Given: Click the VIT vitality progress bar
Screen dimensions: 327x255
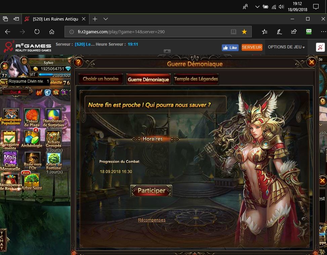Looking at the screenshot, I should click(x=54, y=75).
